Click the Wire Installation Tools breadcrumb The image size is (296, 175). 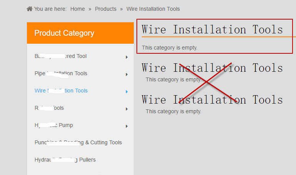[153, 9]
